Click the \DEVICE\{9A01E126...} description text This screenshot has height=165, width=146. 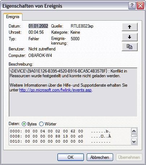68,73
